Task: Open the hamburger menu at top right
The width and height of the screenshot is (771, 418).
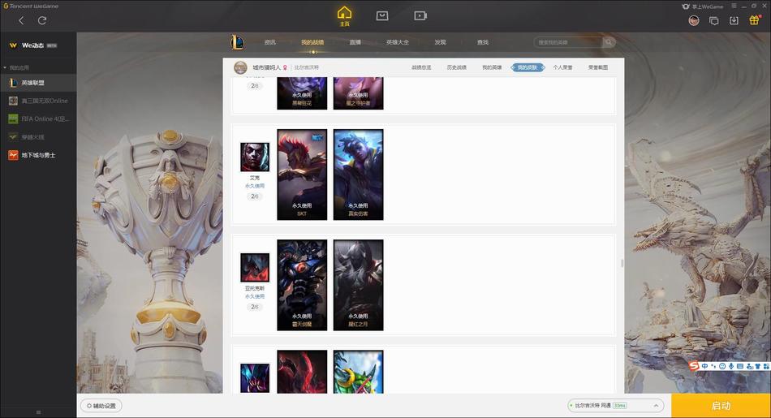Action: 734,6
